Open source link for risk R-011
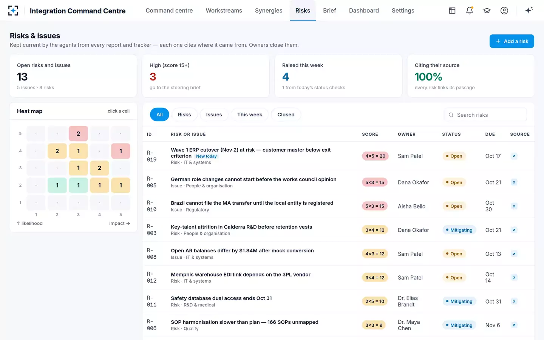 (x=514, y=301)
